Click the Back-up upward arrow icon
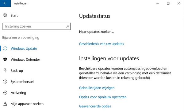 coord(5,70)
